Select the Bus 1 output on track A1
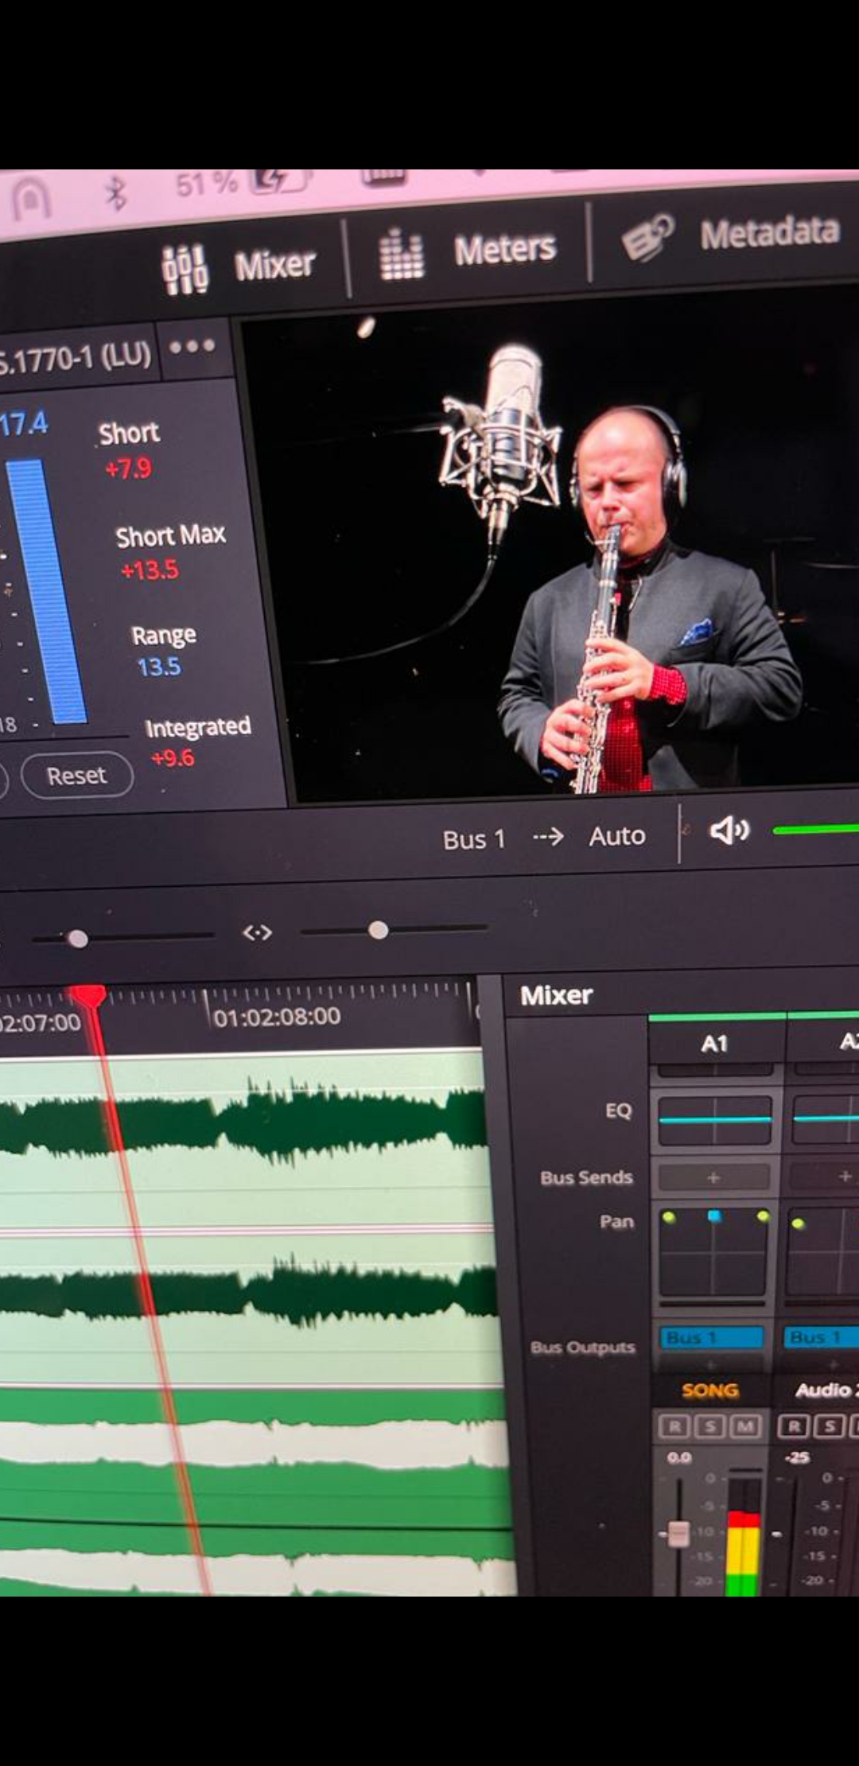Viewport: 859px width, 1766px height. point(712,1338)
